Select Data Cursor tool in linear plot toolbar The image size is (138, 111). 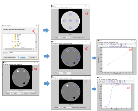point(113,44)
